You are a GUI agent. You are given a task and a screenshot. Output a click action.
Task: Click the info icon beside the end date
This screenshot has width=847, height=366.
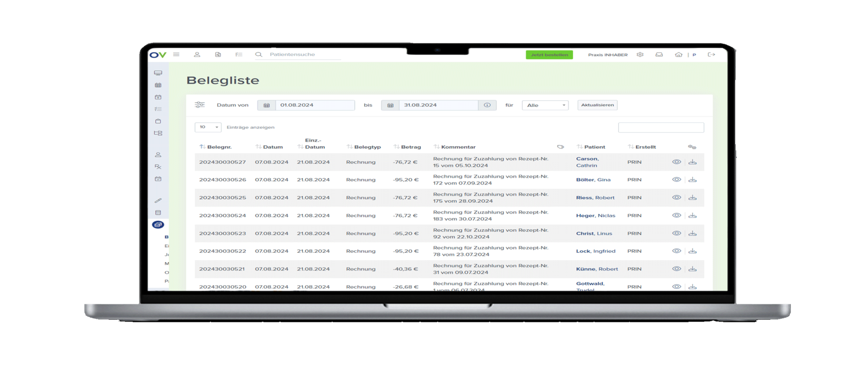coord(487,105)
